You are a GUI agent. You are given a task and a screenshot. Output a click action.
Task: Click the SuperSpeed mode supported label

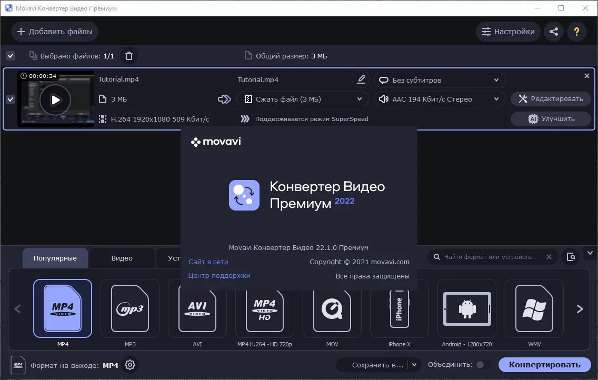(312, 119)
